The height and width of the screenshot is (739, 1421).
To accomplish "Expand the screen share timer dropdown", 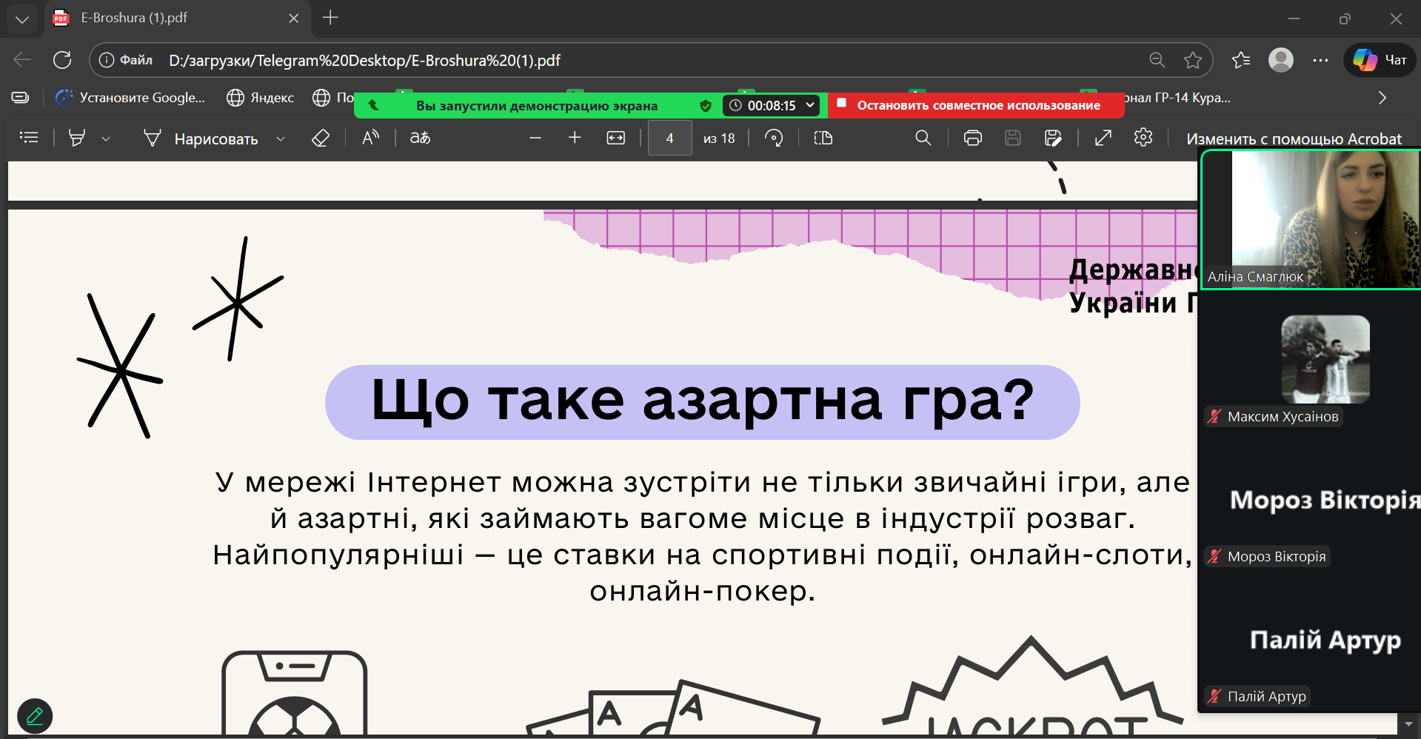I will coord(810,105).
